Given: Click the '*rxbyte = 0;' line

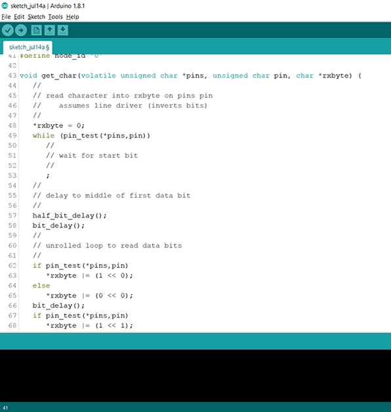Looking at the screenshot, I should coord(58,126).
